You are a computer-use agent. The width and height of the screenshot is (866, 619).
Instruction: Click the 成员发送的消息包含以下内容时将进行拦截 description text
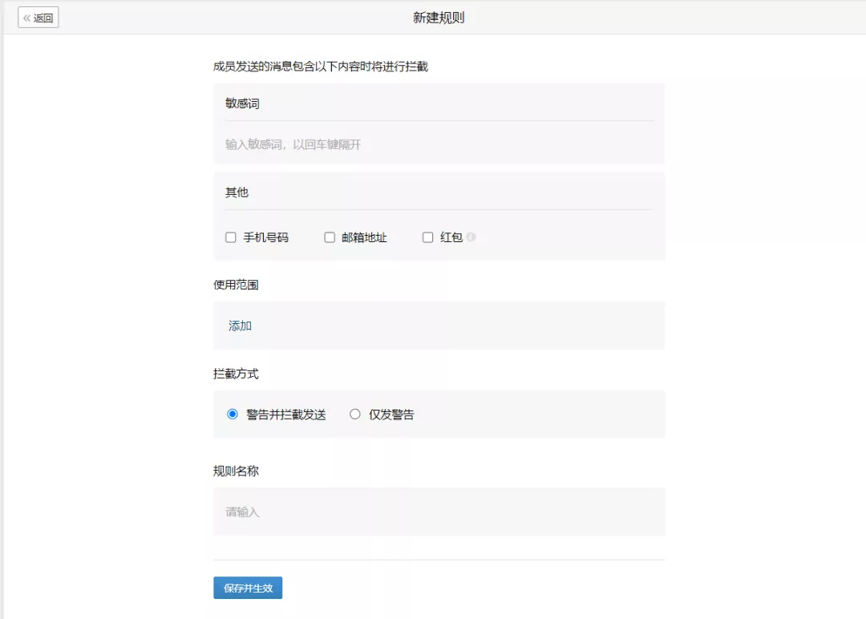pos(321,67)
